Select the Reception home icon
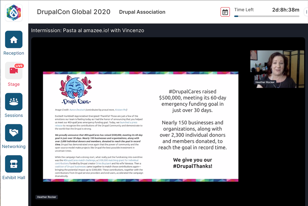The width and height of the screenshot is (308, 206). (x=14, y=39)
